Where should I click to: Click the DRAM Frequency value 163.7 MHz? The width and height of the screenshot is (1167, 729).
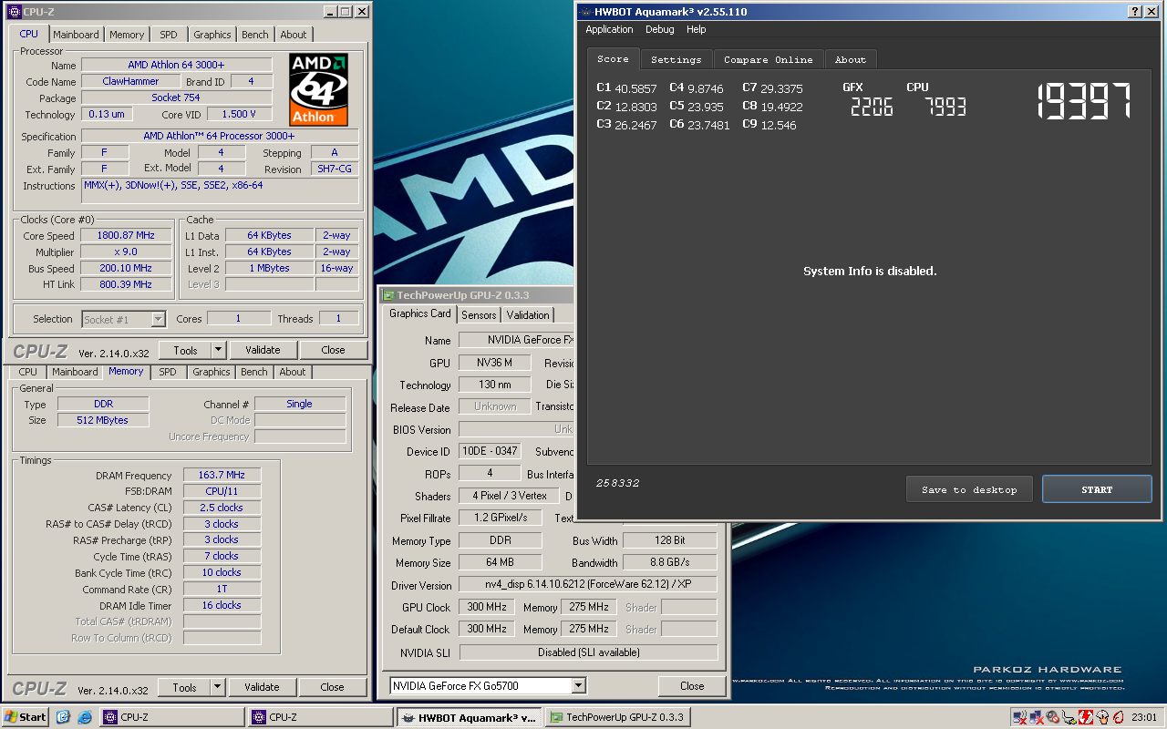[x=222, y=475]
